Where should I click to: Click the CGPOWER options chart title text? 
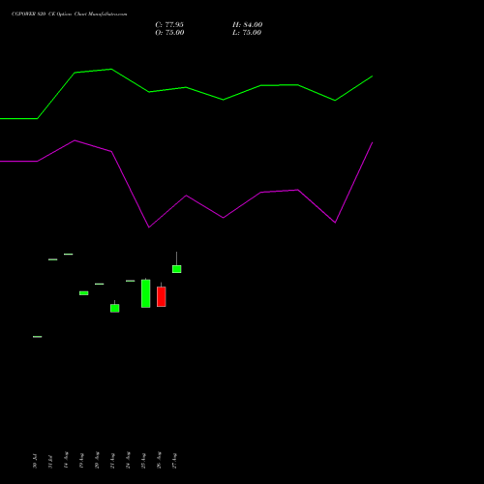[x=69, y=15]
